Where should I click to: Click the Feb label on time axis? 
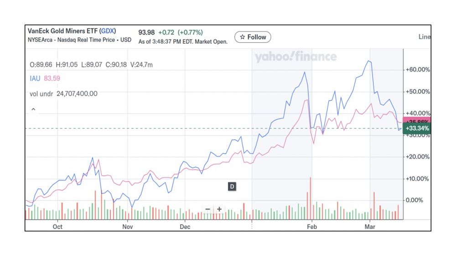point(311,226)
